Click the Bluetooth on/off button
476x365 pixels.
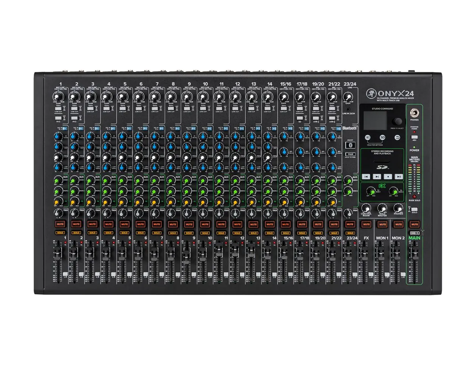350,145
